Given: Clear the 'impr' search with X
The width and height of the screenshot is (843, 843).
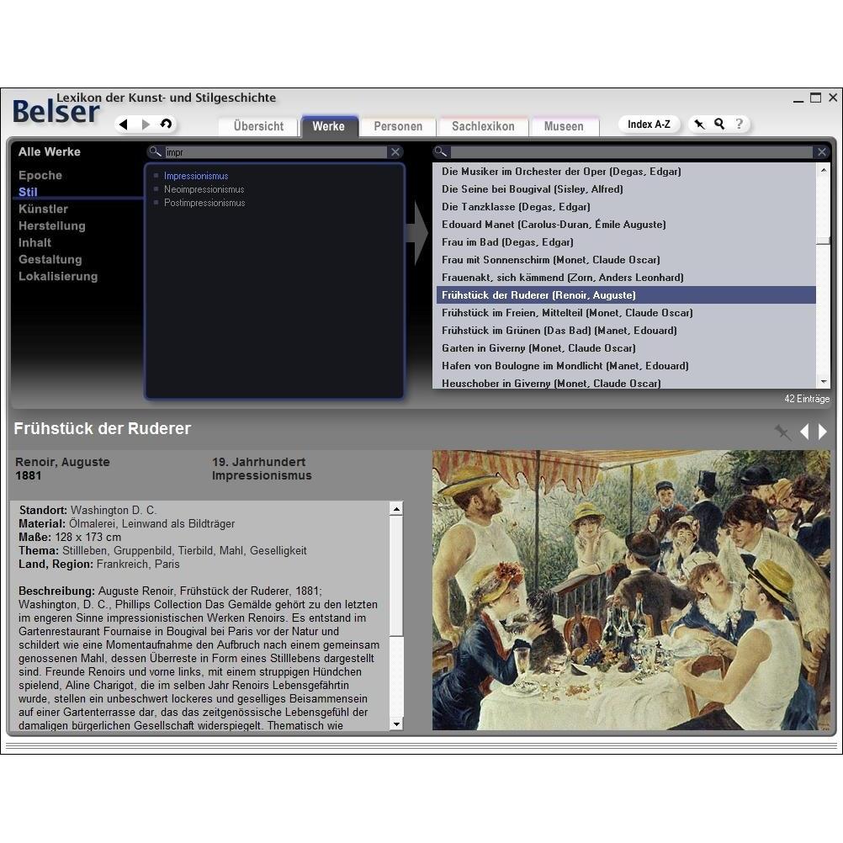Looking at the screenshot, I should tap(395, 152).
